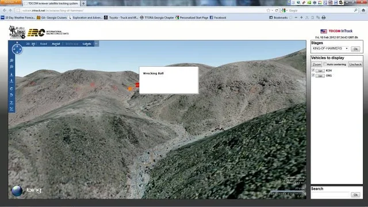Zoom in with the magnifier plus icon

[11, 60]
